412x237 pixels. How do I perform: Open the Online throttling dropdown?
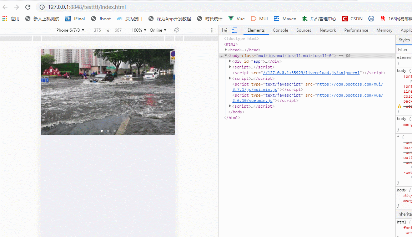point(158,30)
